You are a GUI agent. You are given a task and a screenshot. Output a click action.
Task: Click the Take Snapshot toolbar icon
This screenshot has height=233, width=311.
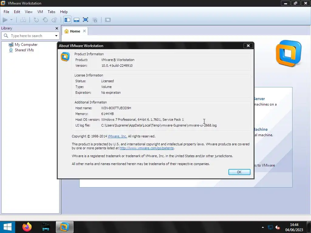coord(36,20)
